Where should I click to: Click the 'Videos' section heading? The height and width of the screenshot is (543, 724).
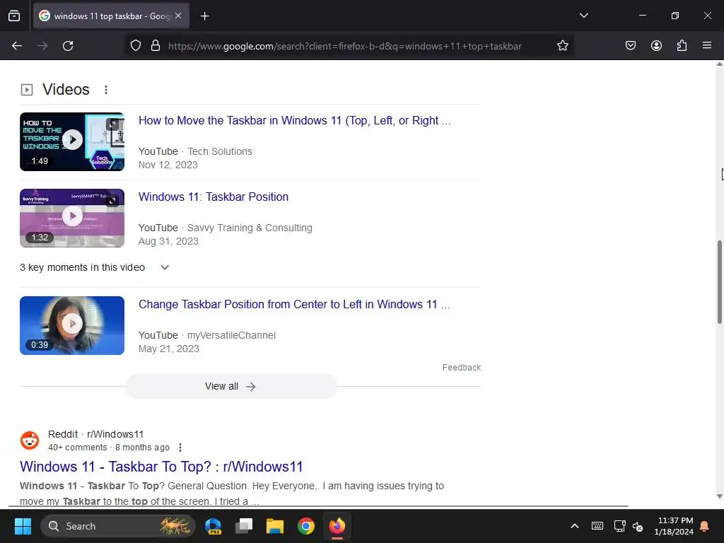(x=66, y=90)
